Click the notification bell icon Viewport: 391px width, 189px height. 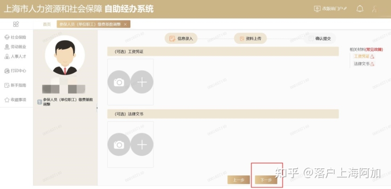(360, 9)
